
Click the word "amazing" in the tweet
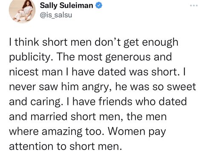coord(62,132)
